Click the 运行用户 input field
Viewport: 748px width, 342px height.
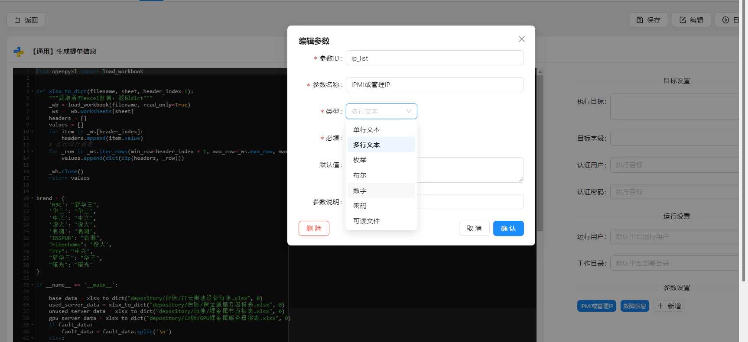click(x=674, y=236)
